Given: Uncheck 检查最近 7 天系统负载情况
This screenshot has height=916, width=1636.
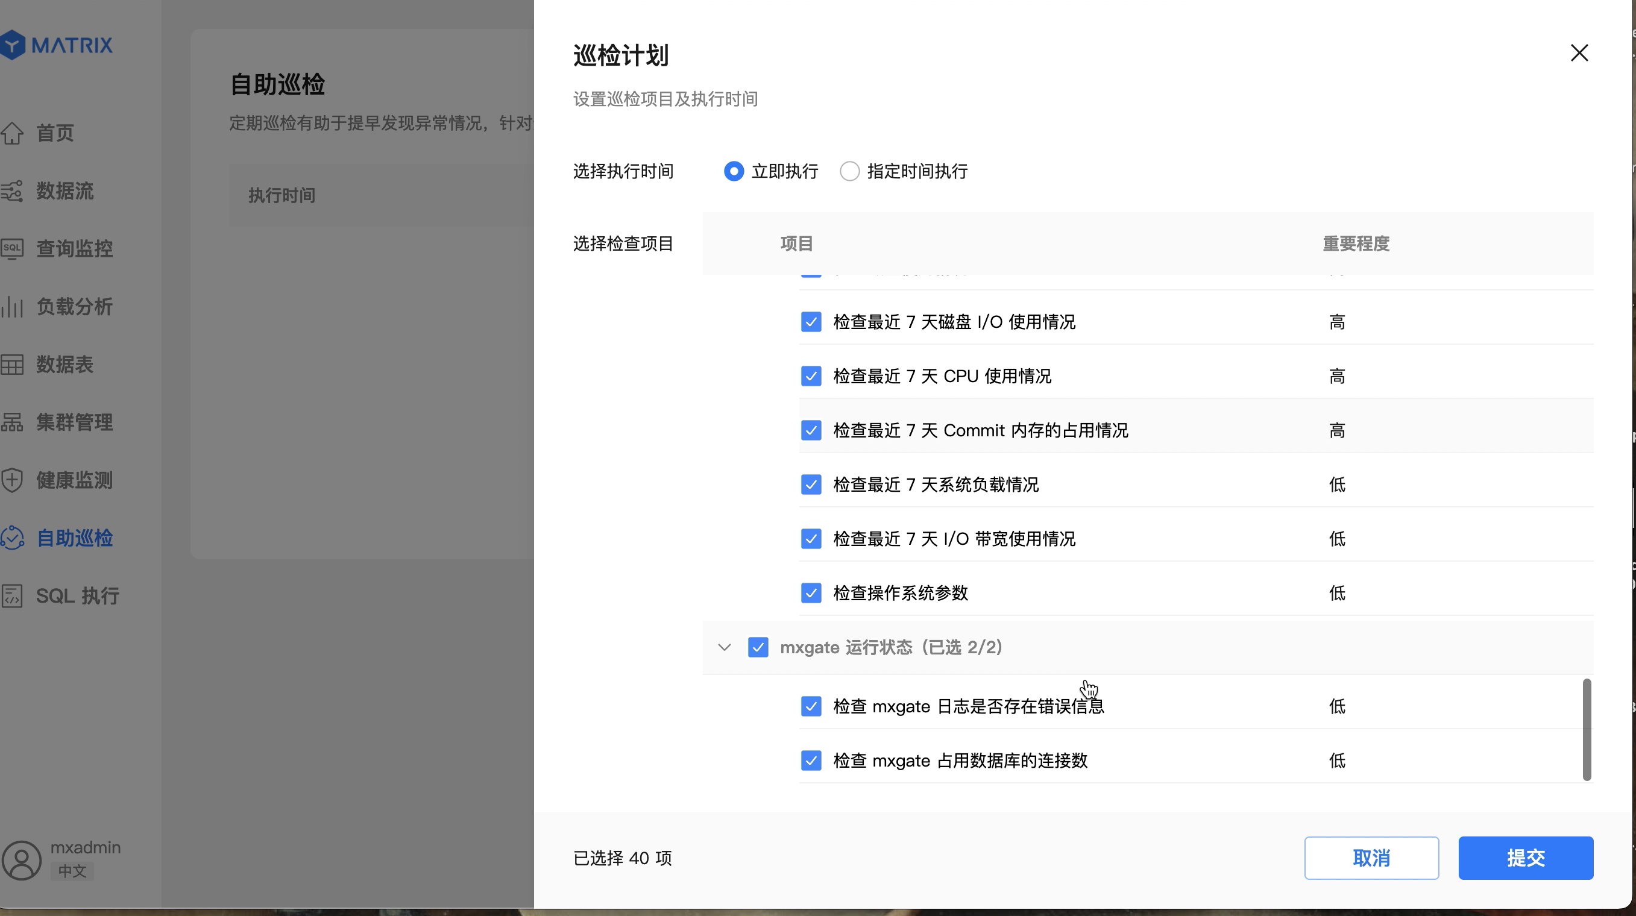Looking at the screenshot, I should tap(811, 485).
